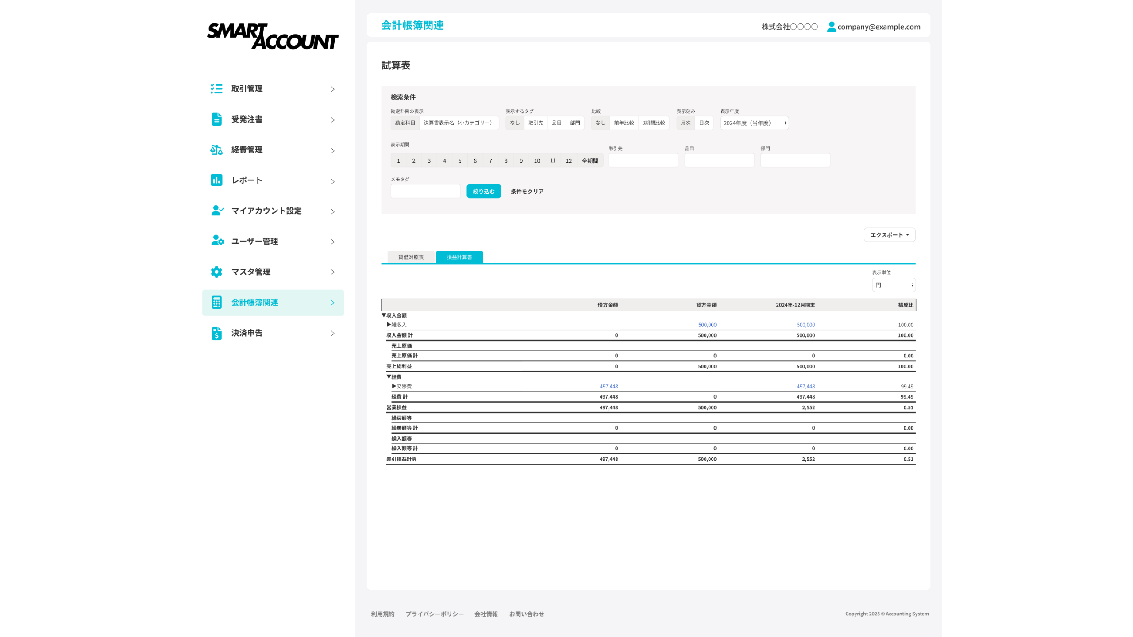Click the レポート bar chart icon
Viewport: 1133px width, 637px height.
pyautogui.click(x=216, y=180)
